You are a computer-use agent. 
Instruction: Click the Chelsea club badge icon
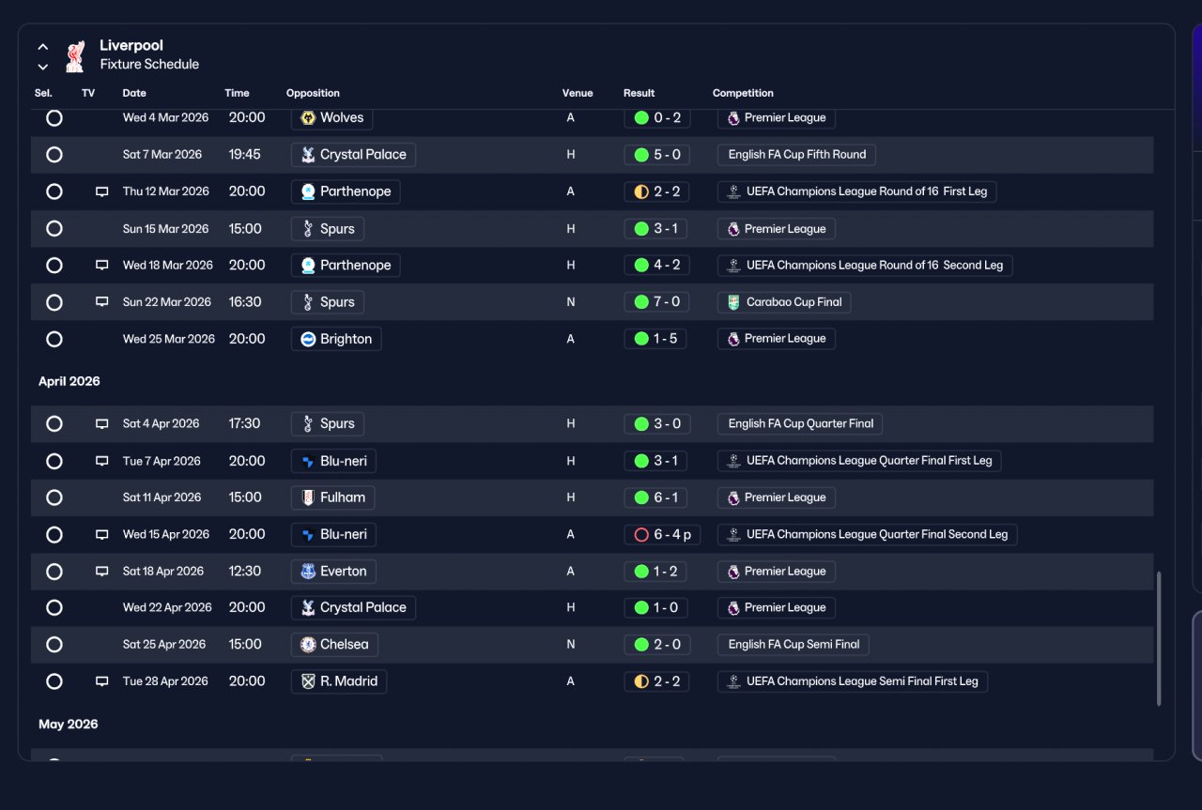click(307, 645)
